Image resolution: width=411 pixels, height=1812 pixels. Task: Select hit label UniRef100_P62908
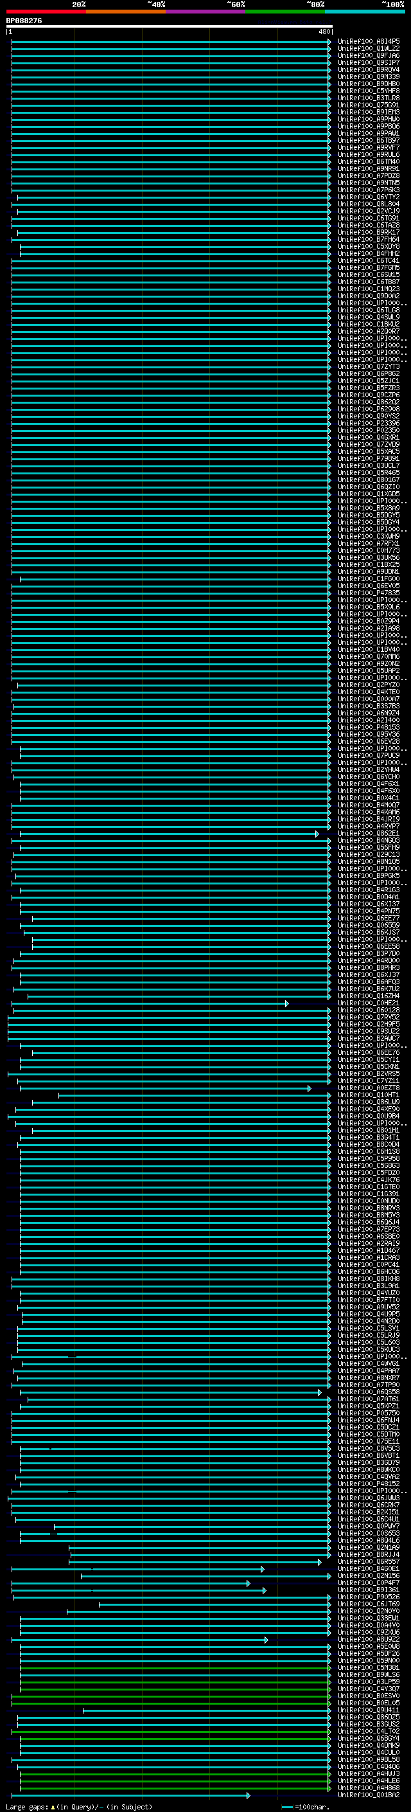point(368,409)
